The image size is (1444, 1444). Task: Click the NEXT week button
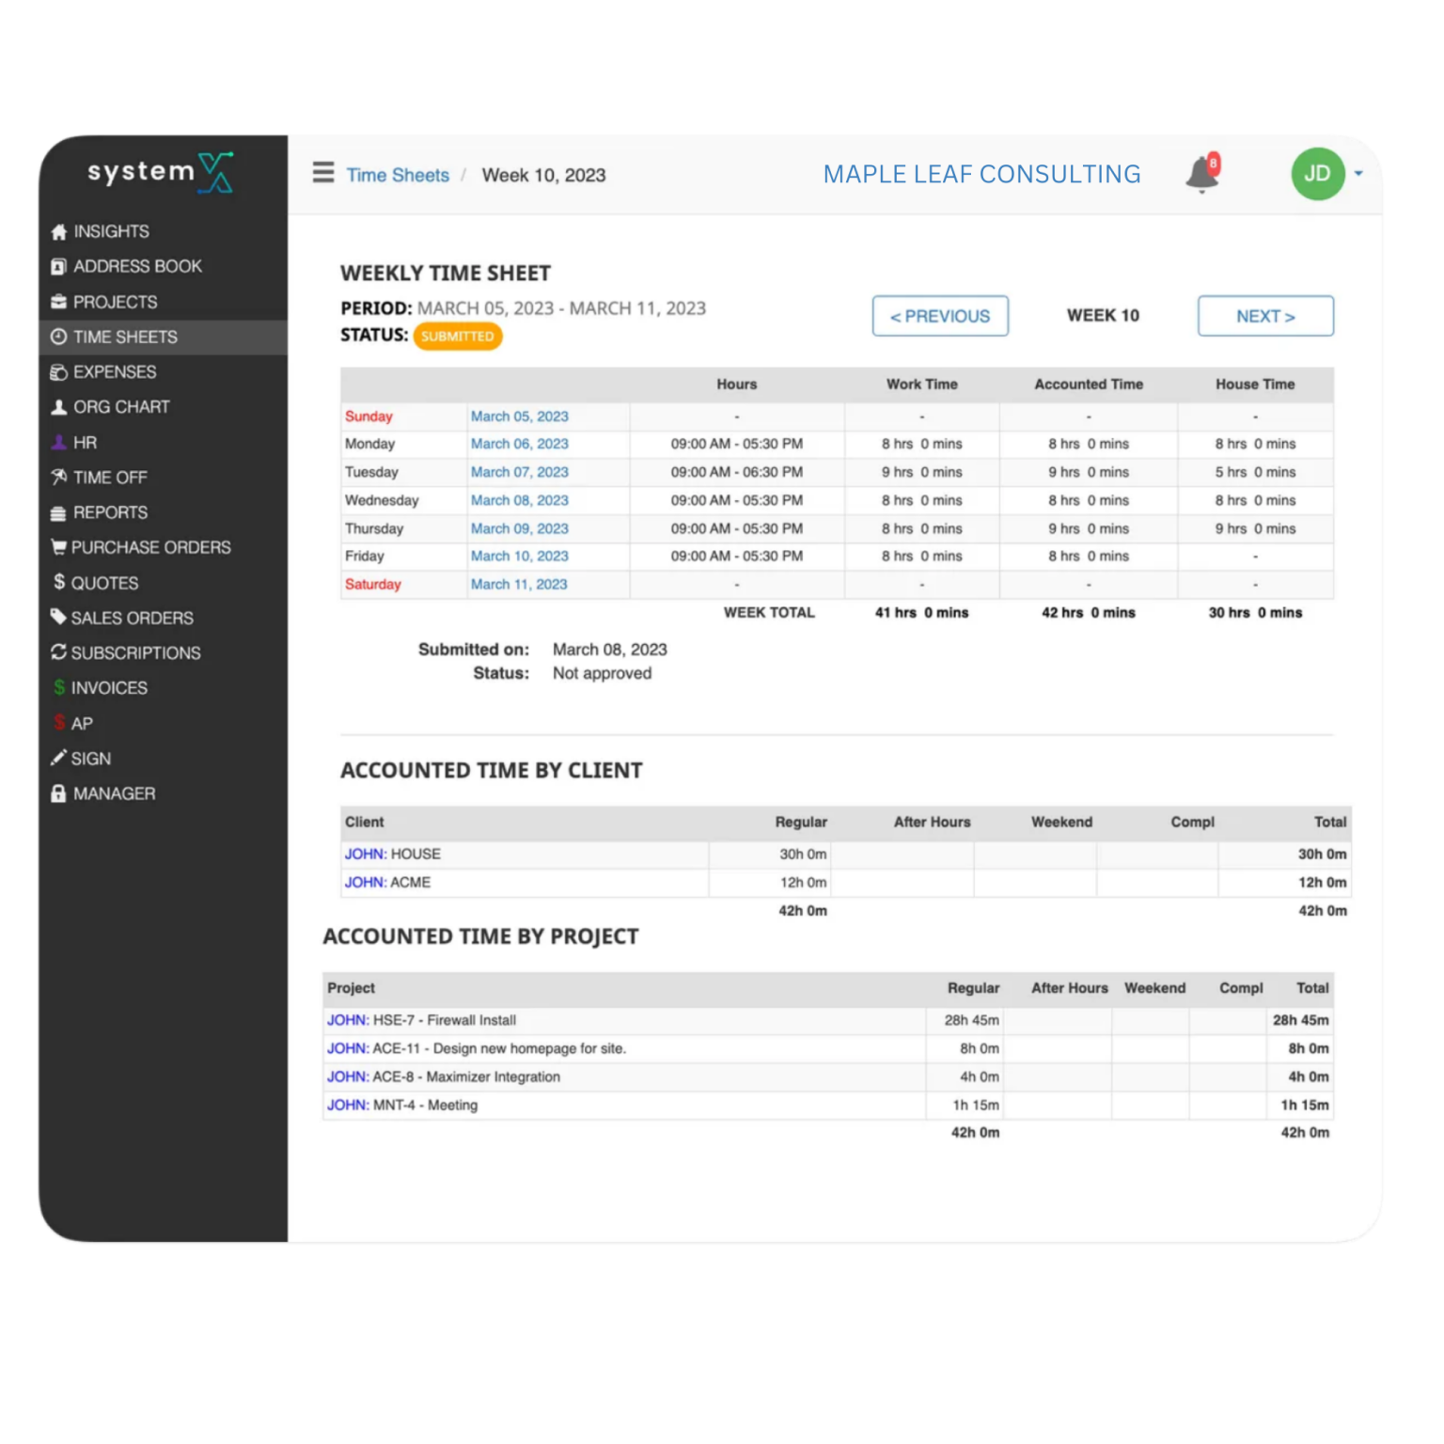pyautogui.click(x=1265, y=316)
